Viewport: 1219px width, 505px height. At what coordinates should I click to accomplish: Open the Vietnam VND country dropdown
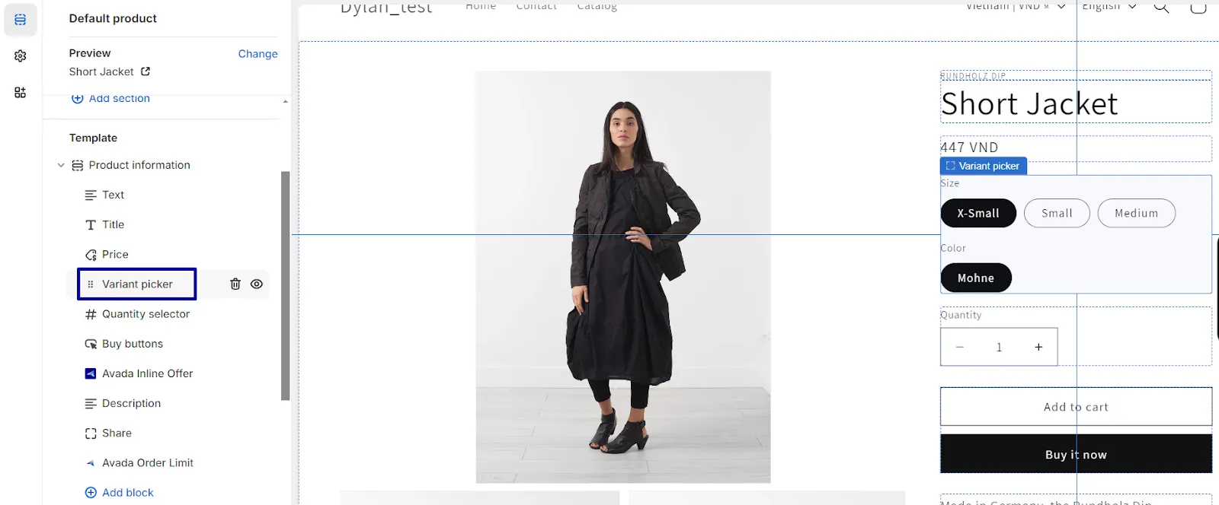tap(1016, 7)
